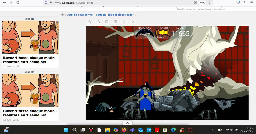Reset the 90 % page zoom indicator
Screen dimensions: 256x134
click(202, 3)
